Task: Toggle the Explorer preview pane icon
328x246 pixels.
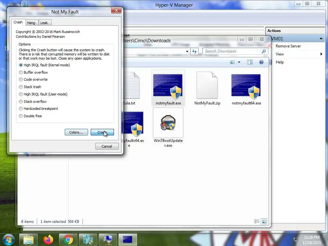Action: [250, 62]
